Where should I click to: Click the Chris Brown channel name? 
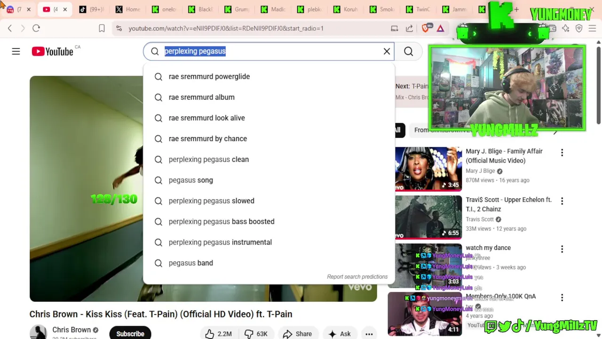[x=71, y=330]
